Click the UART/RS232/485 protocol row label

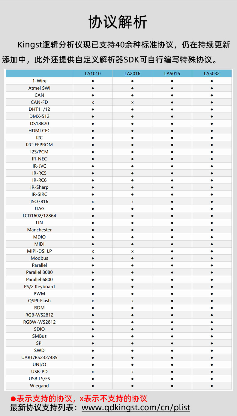pos(39,358)
